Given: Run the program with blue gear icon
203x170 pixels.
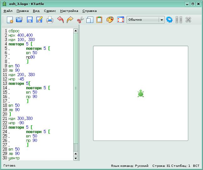Looking at the screenshot, I should [169, 20].
